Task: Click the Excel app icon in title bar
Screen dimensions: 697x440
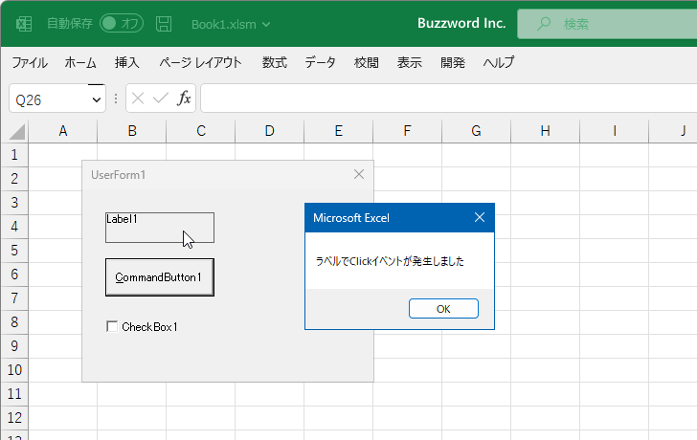Action: pos(24,24)
